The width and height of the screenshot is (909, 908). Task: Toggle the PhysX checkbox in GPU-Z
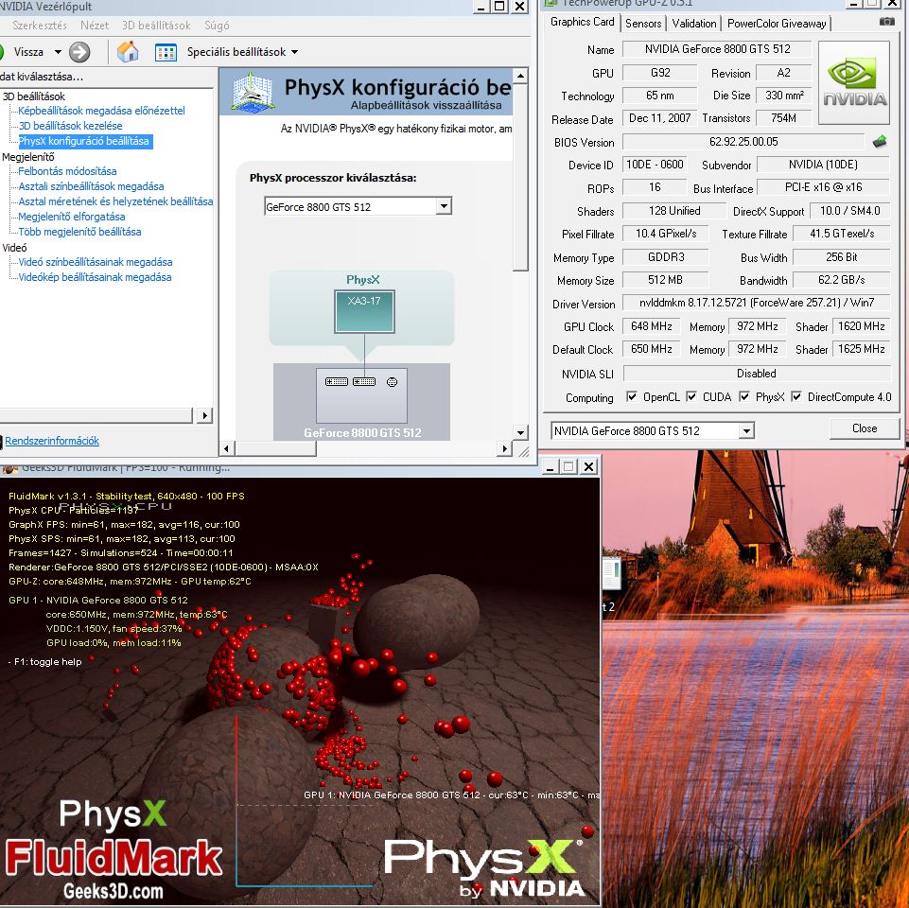pyautogui.click(x=744, y=396)
